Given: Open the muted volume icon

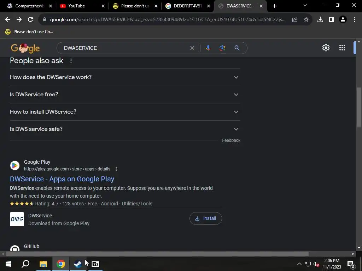Looking at the screenshot, I should click(316, 264).
